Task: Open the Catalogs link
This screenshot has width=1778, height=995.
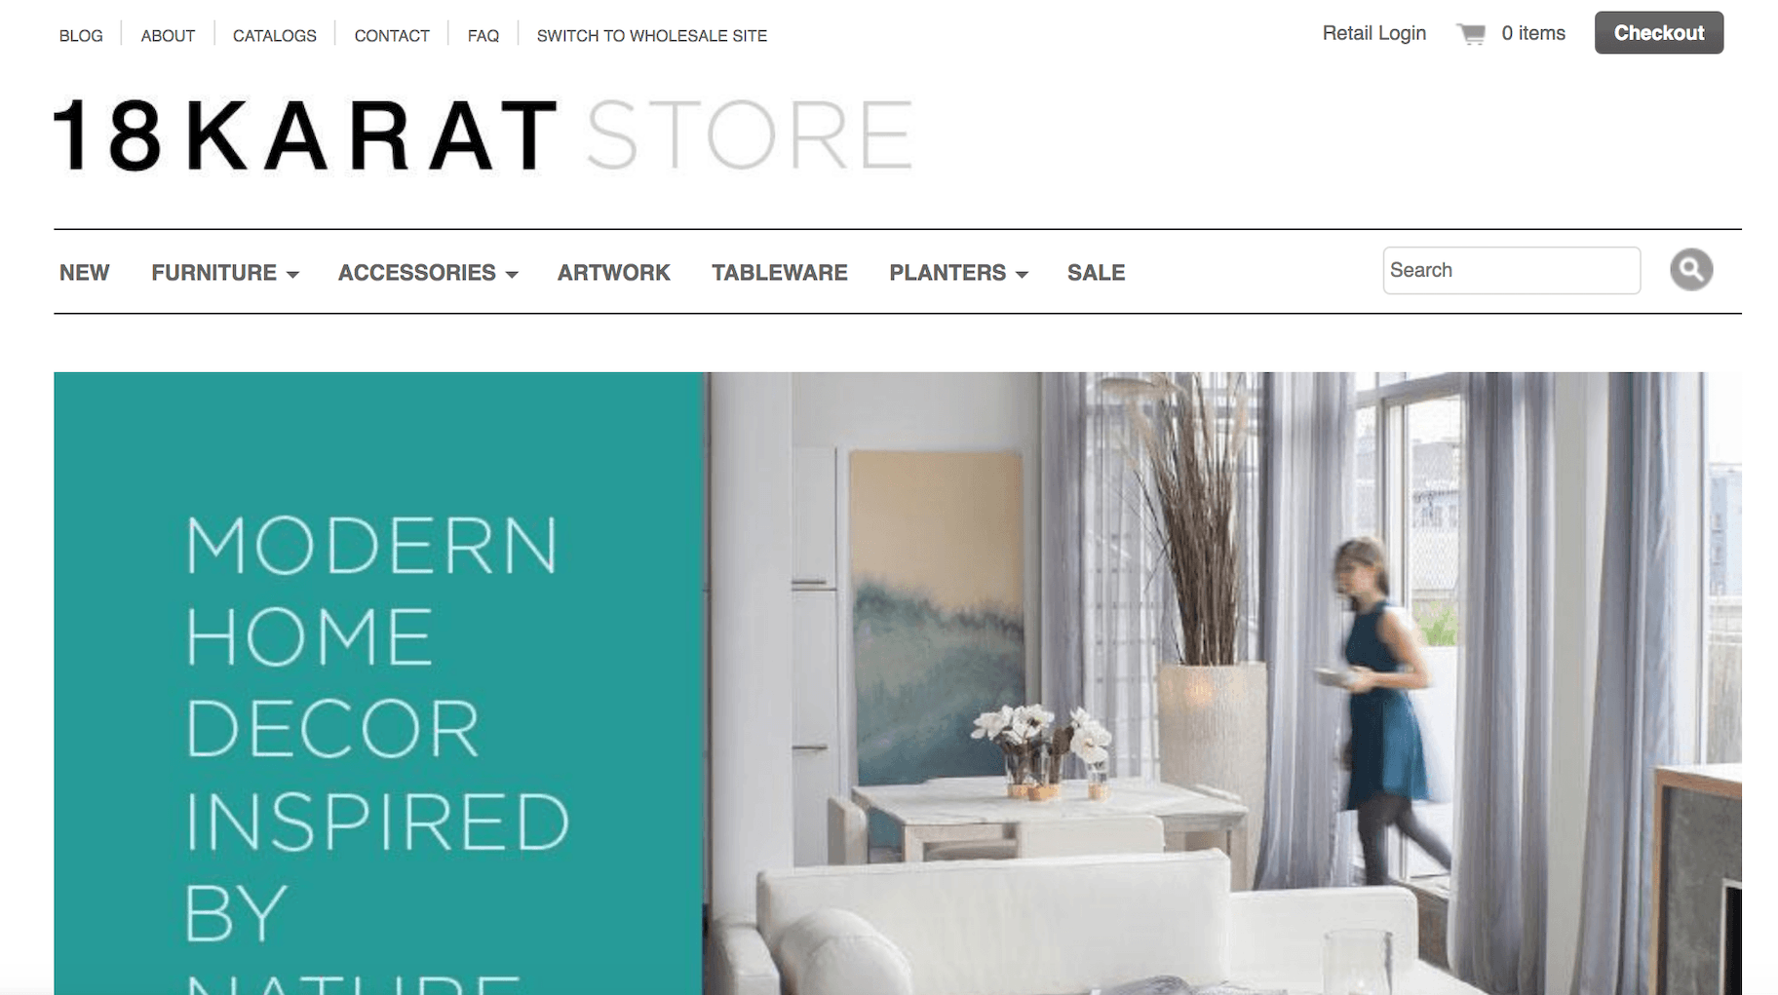Action: pos(275,36)
